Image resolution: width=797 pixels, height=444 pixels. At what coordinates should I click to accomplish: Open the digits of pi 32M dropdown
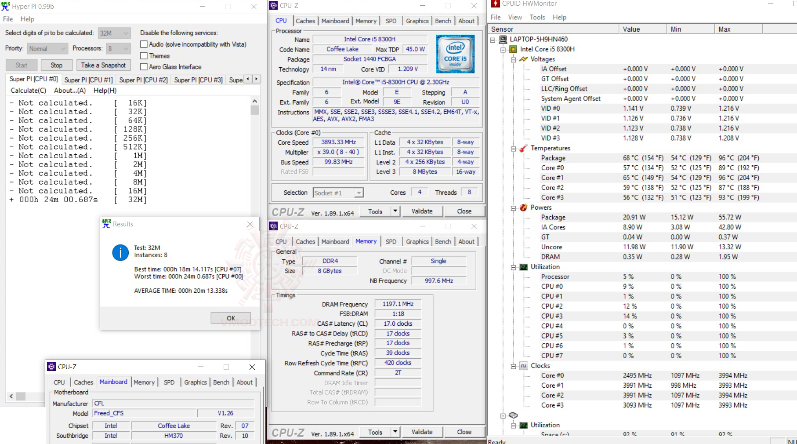(114, 33)
